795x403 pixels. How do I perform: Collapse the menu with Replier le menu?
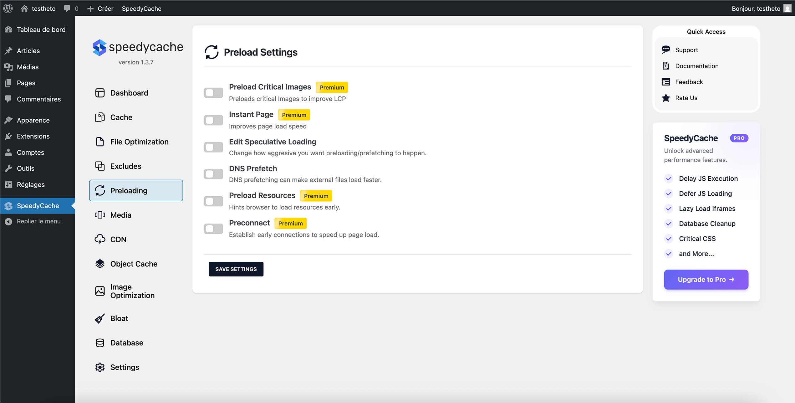point(39,221)
